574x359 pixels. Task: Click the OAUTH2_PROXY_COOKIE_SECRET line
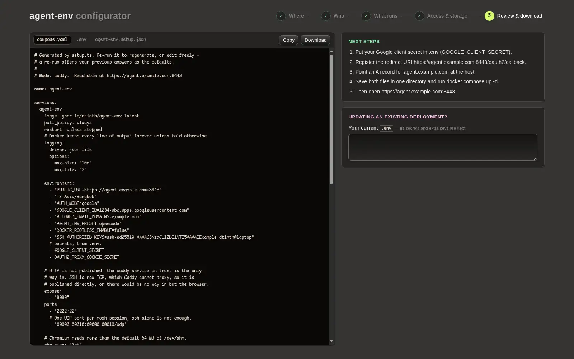(84, 257)
